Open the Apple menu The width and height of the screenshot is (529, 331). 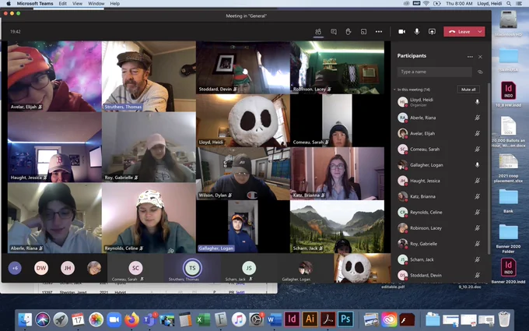(9, 3)
